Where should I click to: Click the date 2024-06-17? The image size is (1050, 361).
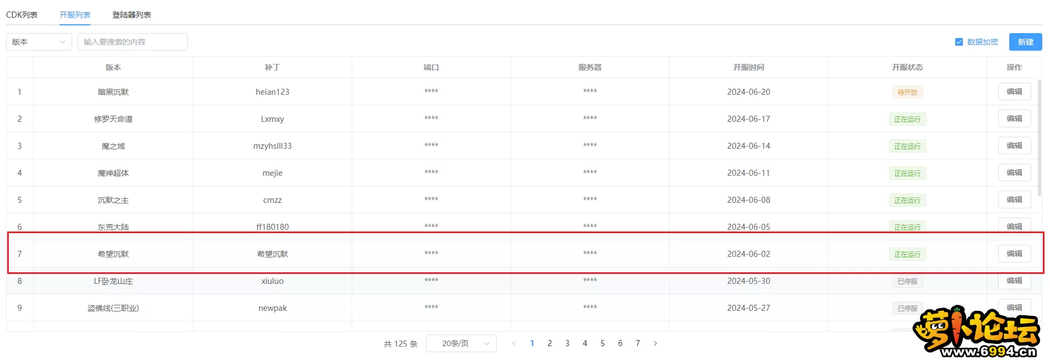pyautogui.click(x=749, y=119)
